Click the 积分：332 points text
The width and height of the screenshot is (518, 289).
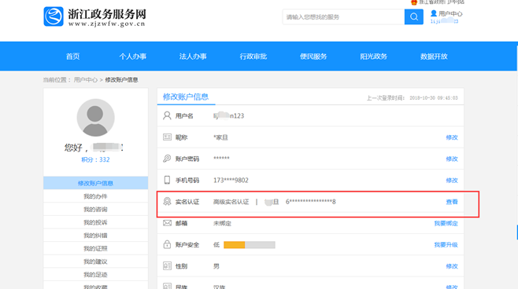[95, 159]
